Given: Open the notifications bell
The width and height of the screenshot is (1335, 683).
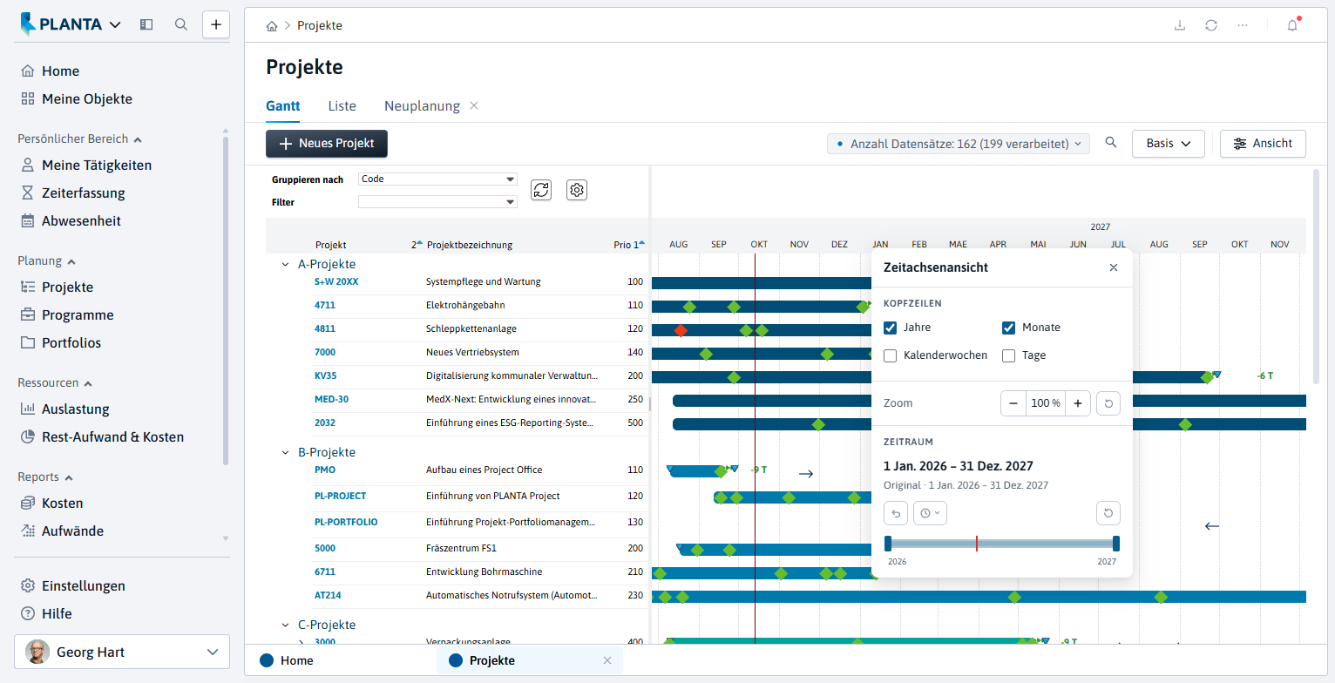Looking at the screenshot, I should (1292, 25).
